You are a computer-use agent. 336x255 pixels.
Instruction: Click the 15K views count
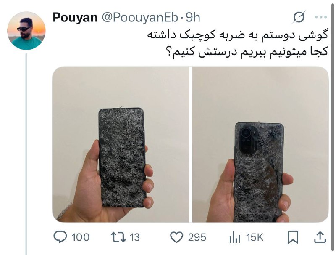(x=255, y=237)
